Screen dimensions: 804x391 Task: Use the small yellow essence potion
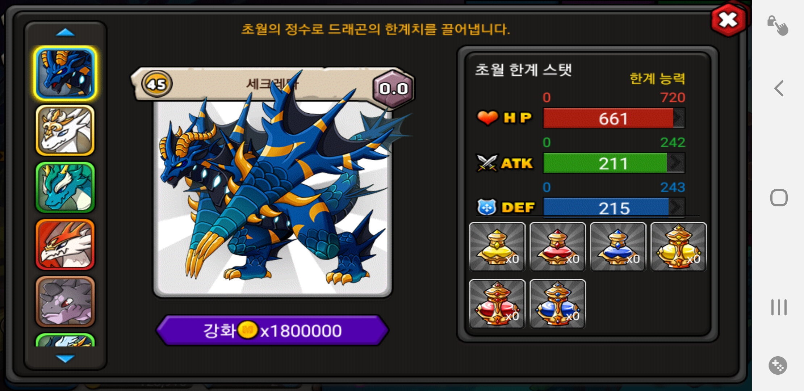pos(497,247)
